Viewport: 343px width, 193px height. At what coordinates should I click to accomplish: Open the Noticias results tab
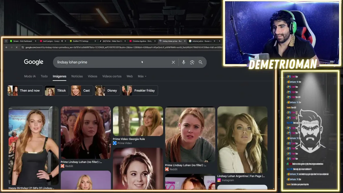[x=77, y=76]
